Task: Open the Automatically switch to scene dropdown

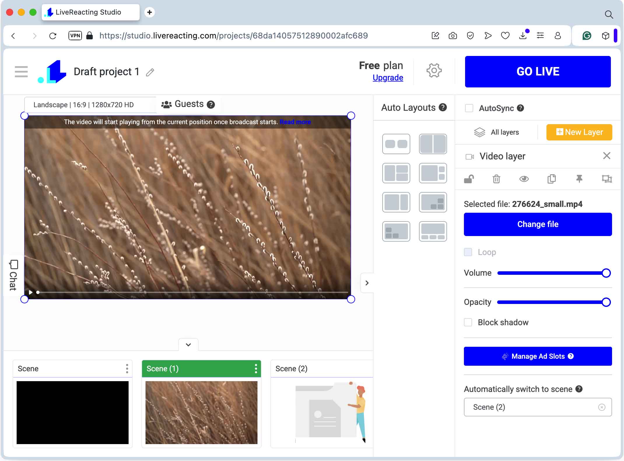Action: (533, 407)
